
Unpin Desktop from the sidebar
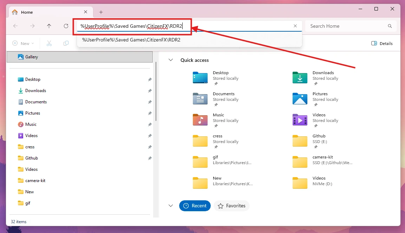[150, 79]
